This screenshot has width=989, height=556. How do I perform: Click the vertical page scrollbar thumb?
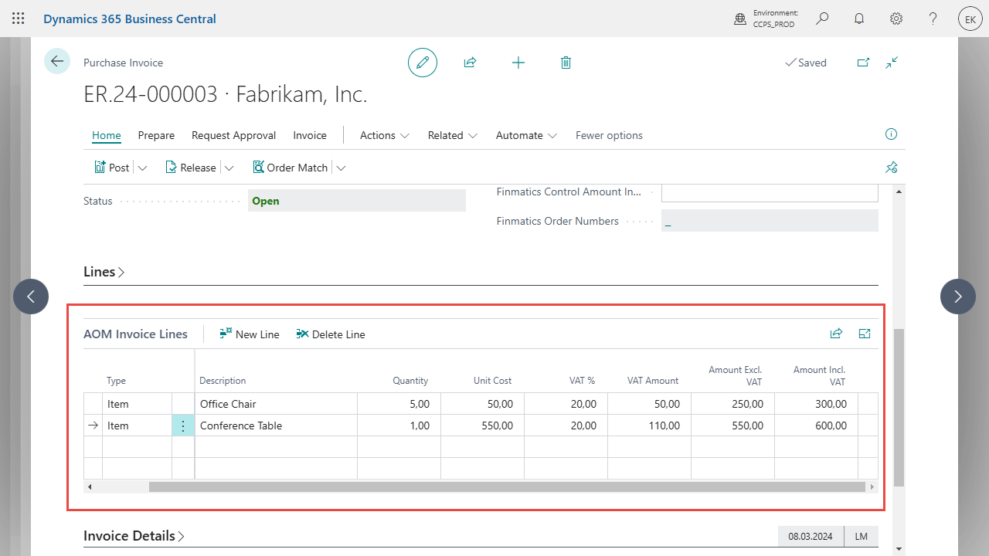point(899,407)
